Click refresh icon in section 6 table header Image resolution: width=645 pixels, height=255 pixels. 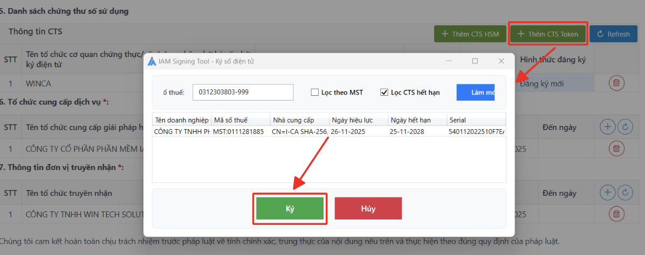625,127
